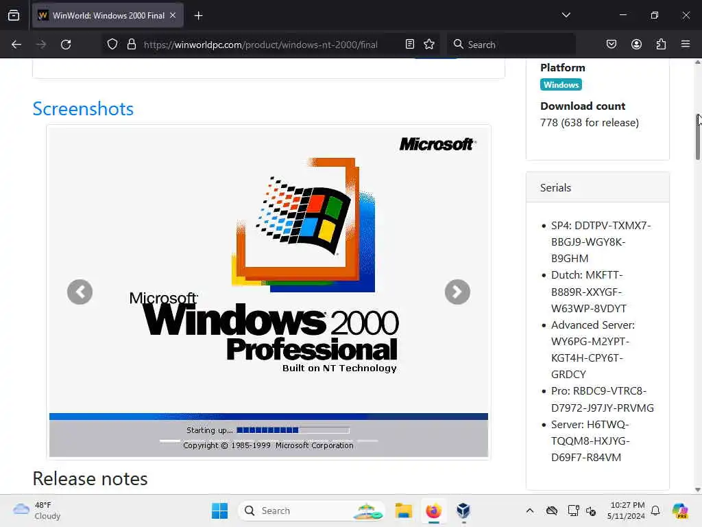Viewport: 702px width, 527px height.
Task: Select the WinWorld: Windows 2000 Final tab
Action: pos(108,15)
